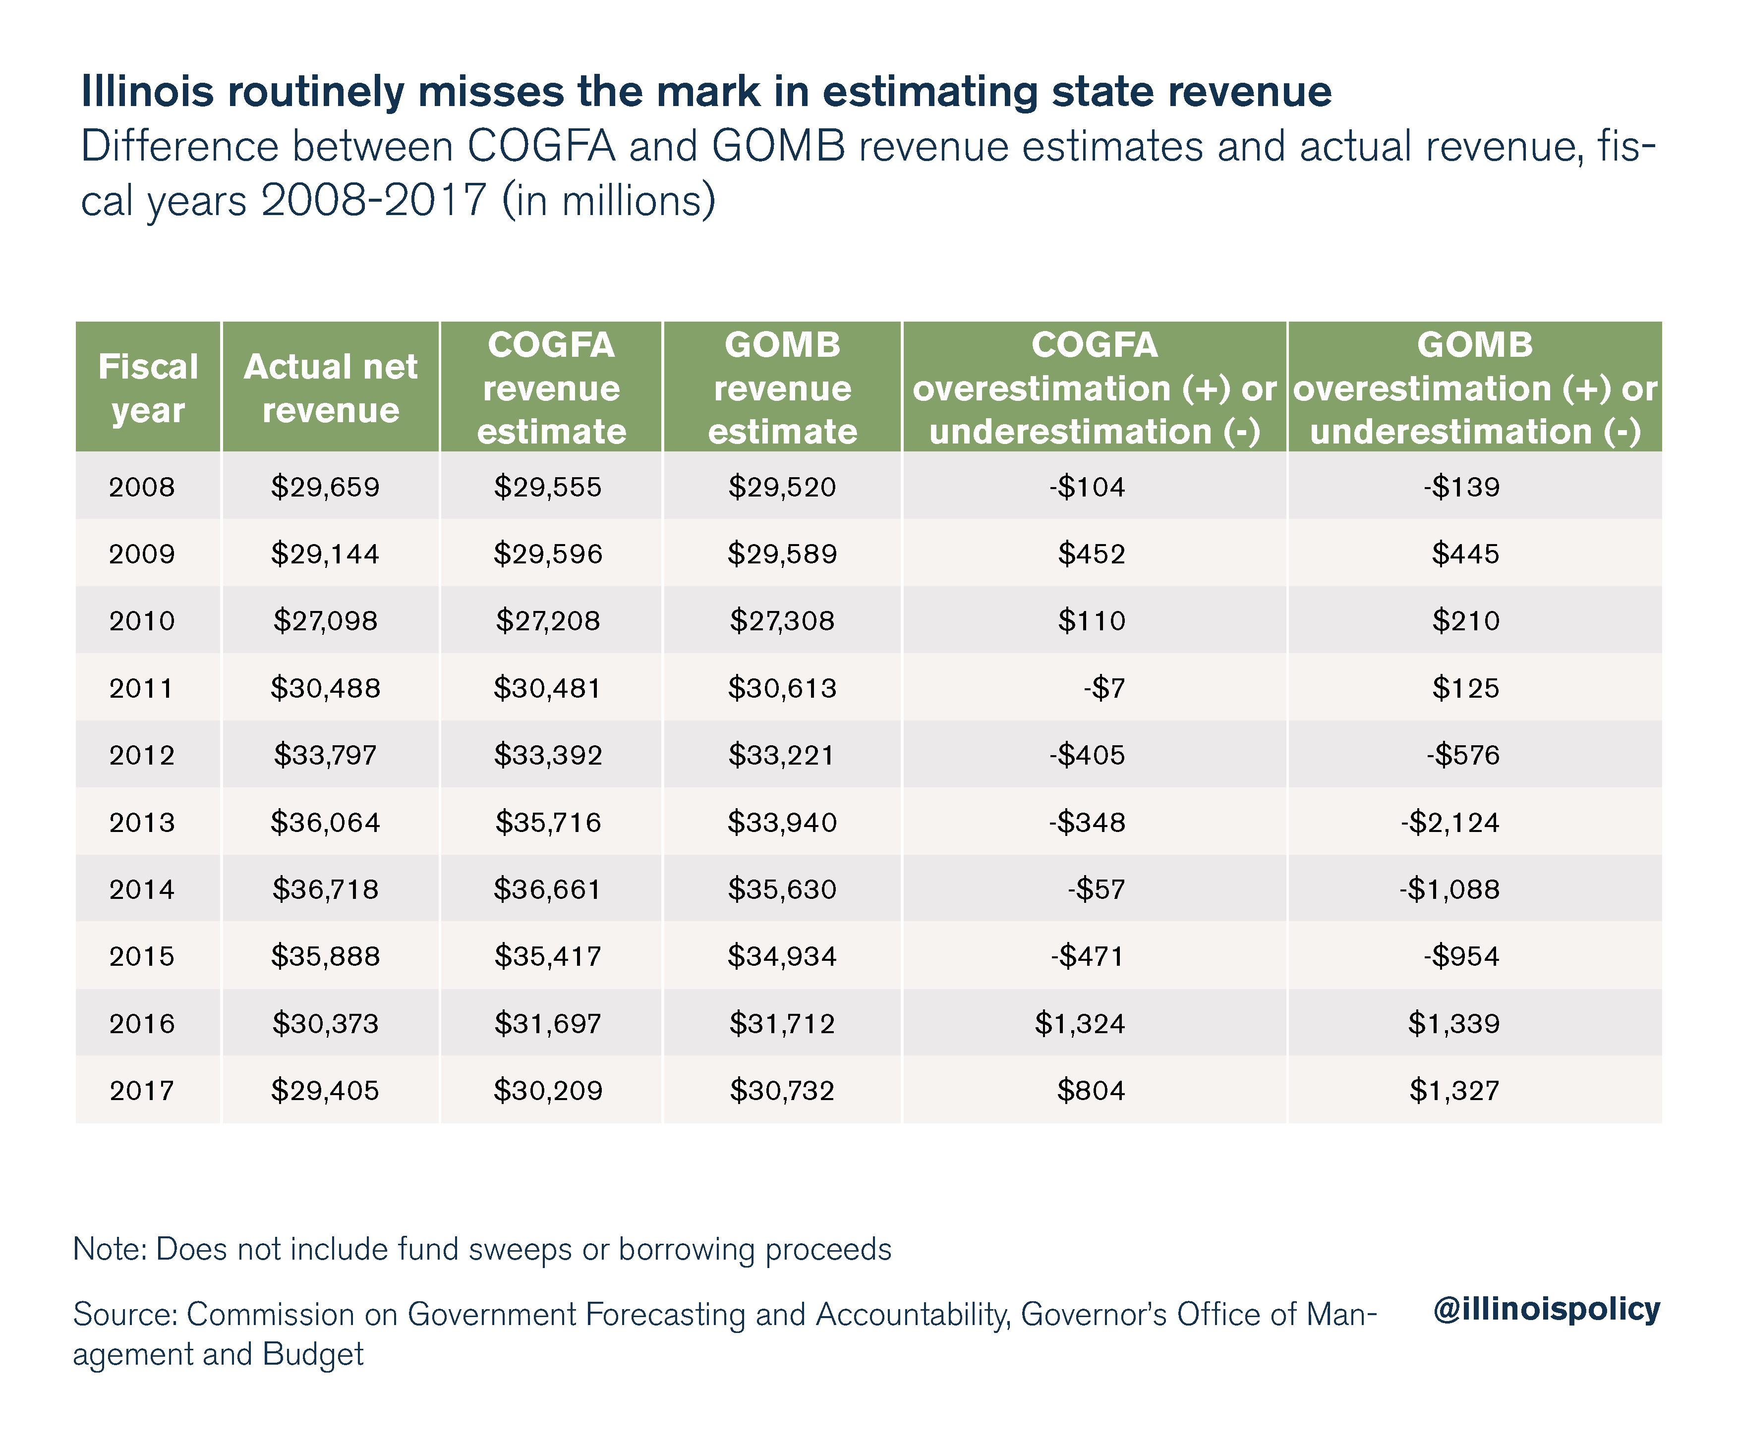Click COGFA difference -$104

(x=1087, y=486)
